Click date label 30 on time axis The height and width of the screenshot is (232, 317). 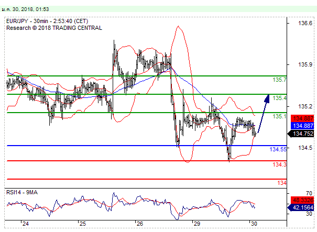tap(254, 224)
